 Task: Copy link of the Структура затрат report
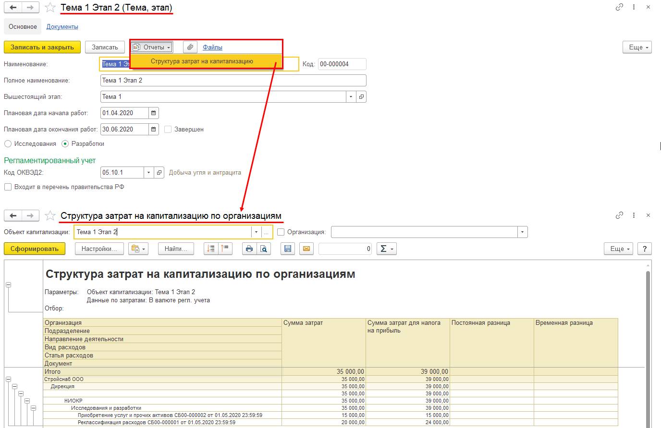point(619,215)
